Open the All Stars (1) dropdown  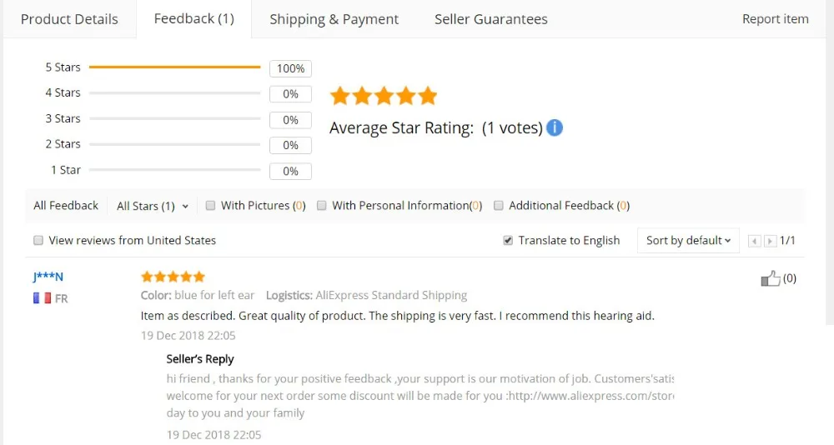pos(153,206)
